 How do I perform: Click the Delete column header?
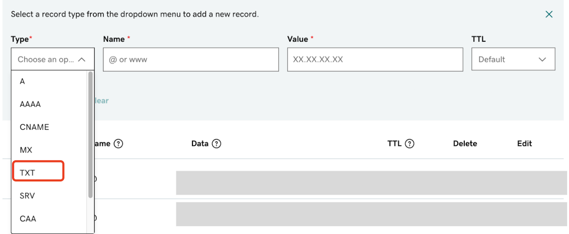pos(465,144)
